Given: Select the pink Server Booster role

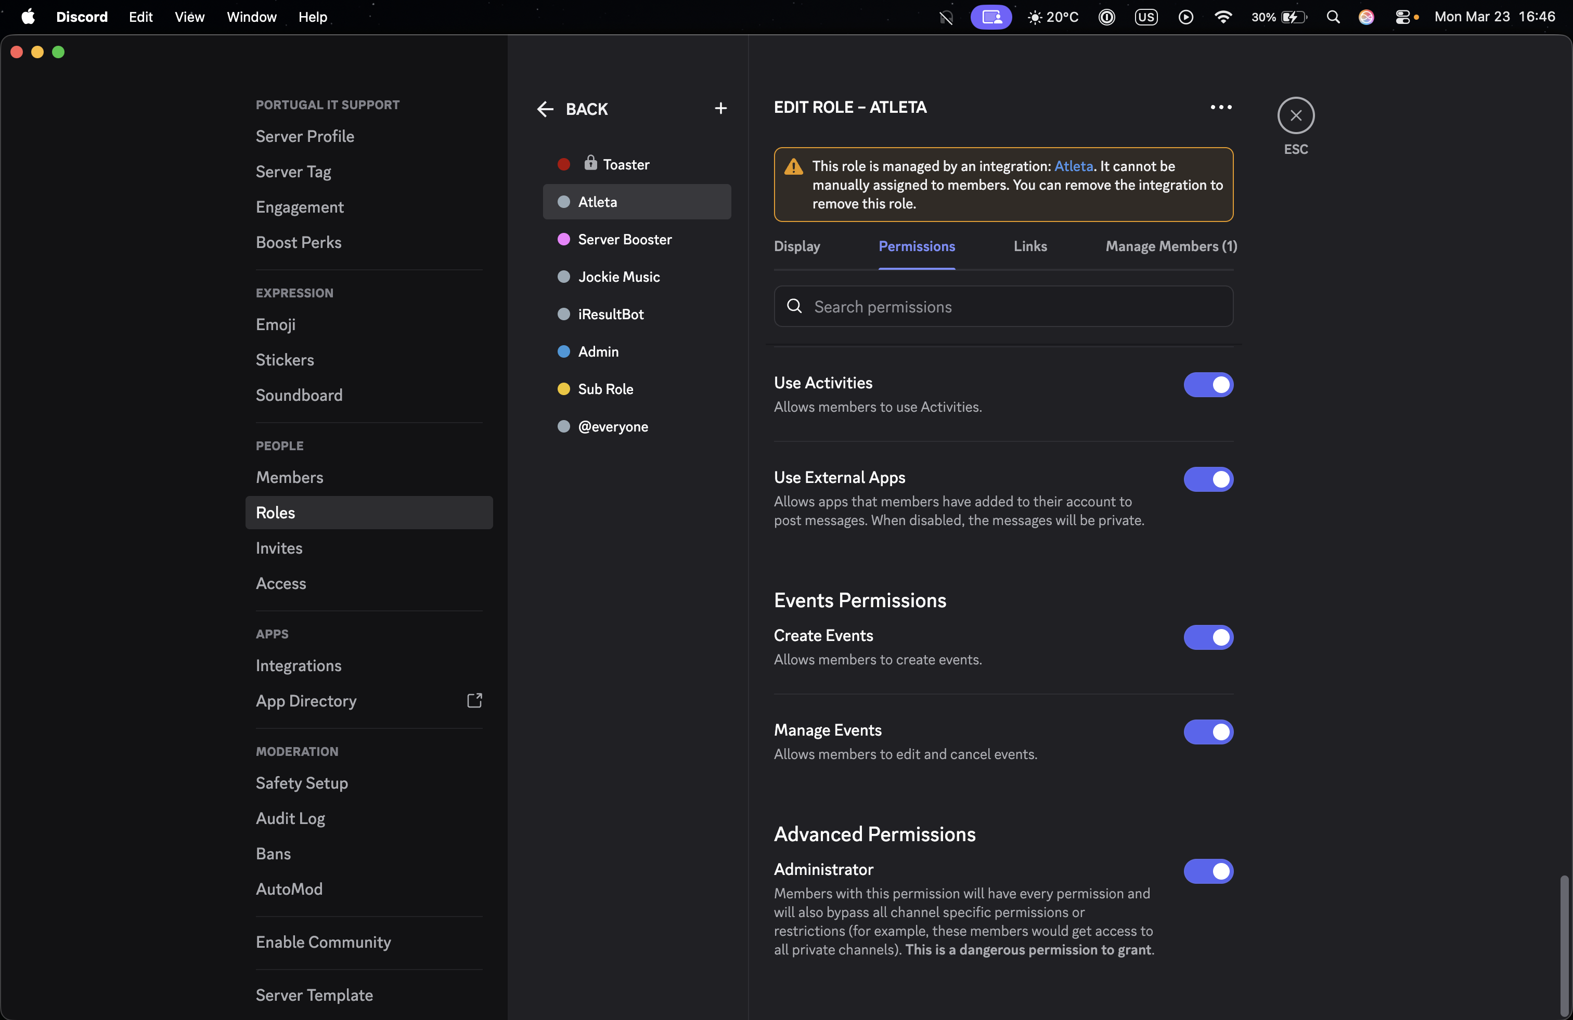Looking at the screenshot, I should 624,239.
